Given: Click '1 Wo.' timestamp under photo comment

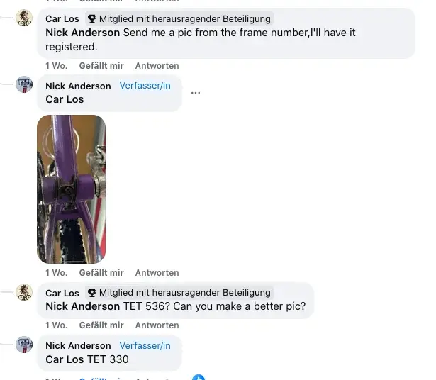Looking at the screenshot, I should (57, 273).
